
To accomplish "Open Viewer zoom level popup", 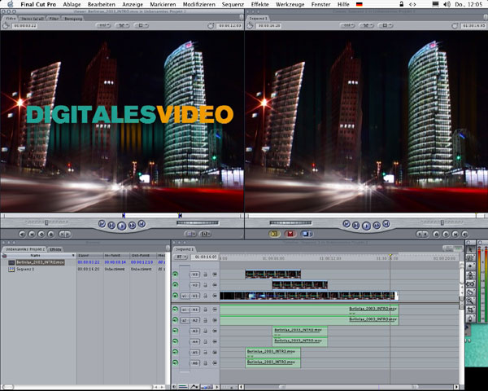I will click(103, 25).
